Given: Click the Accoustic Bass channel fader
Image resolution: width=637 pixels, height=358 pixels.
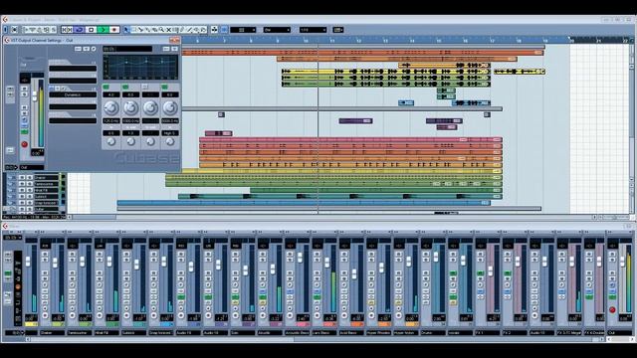Looking at the screenshot, I should click(300, 258).
